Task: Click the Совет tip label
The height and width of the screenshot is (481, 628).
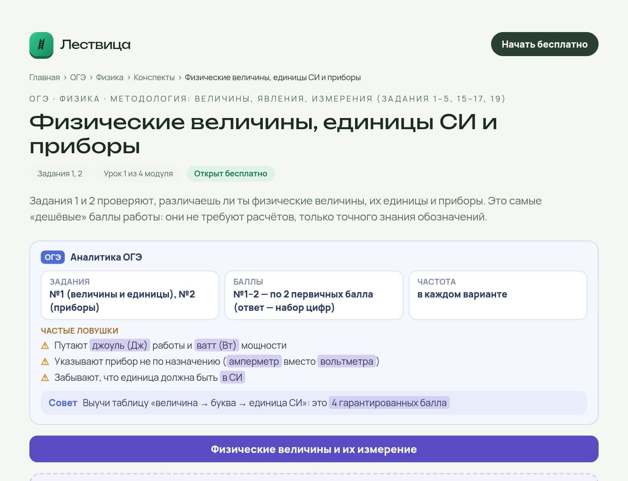Action: pos(63,403)
